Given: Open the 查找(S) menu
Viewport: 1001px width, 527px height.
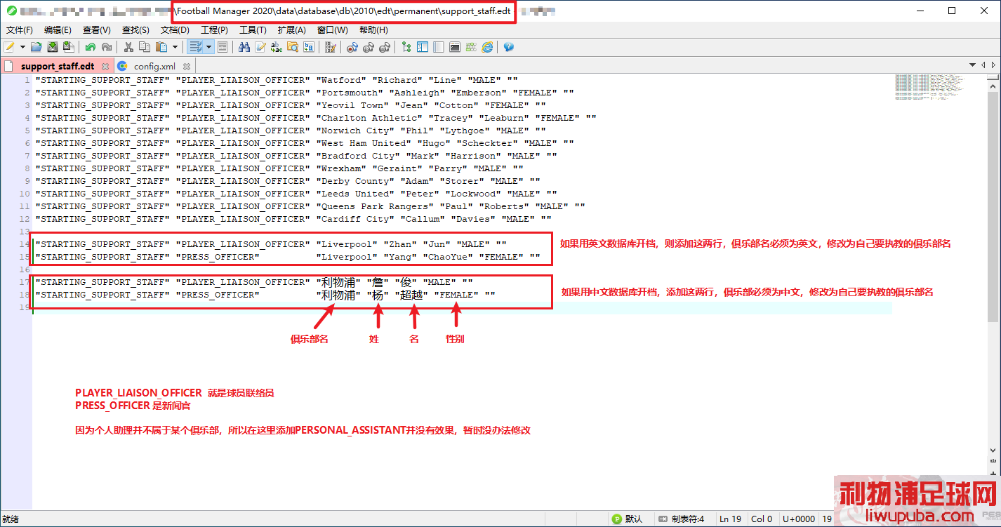Looking at the screenshot, I should [135, 30].
